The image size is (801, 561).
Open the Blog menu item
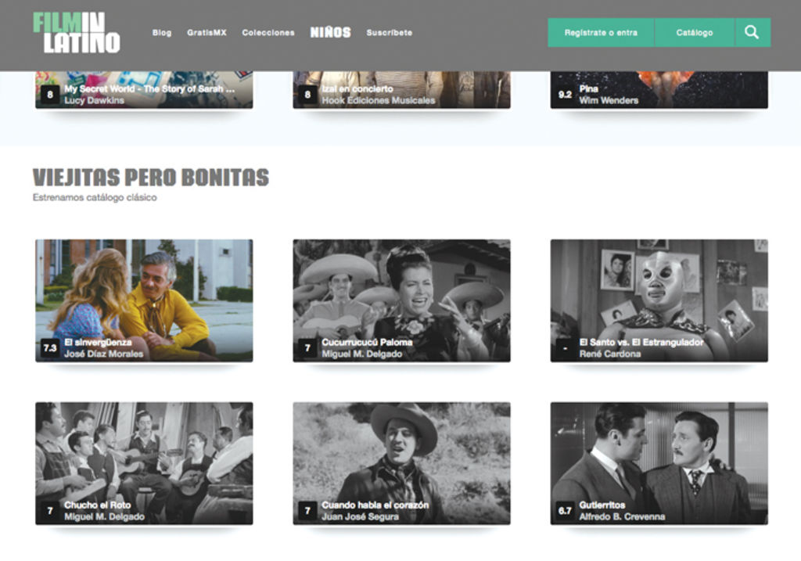162,33
